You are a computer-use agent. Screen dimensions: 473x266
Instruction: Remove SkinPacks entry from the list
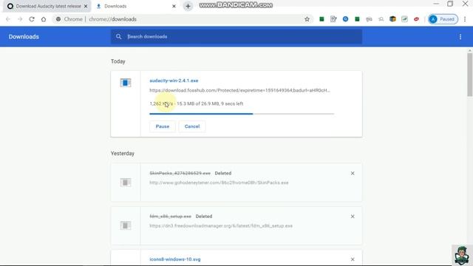353,174
